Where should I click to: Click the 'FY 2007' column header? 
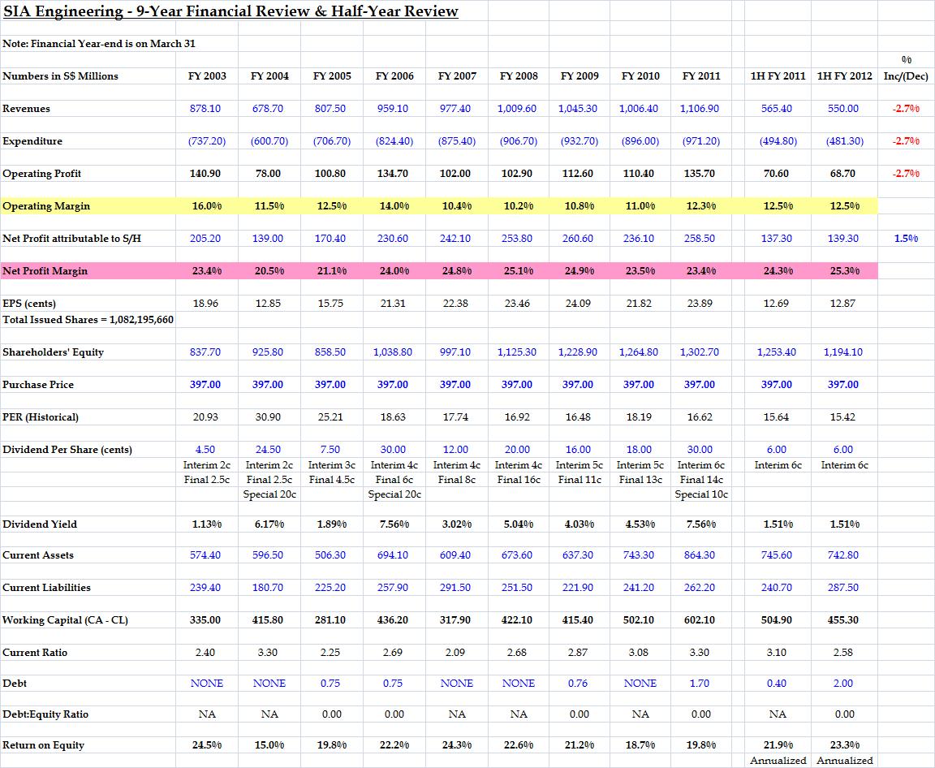point(457,76)
